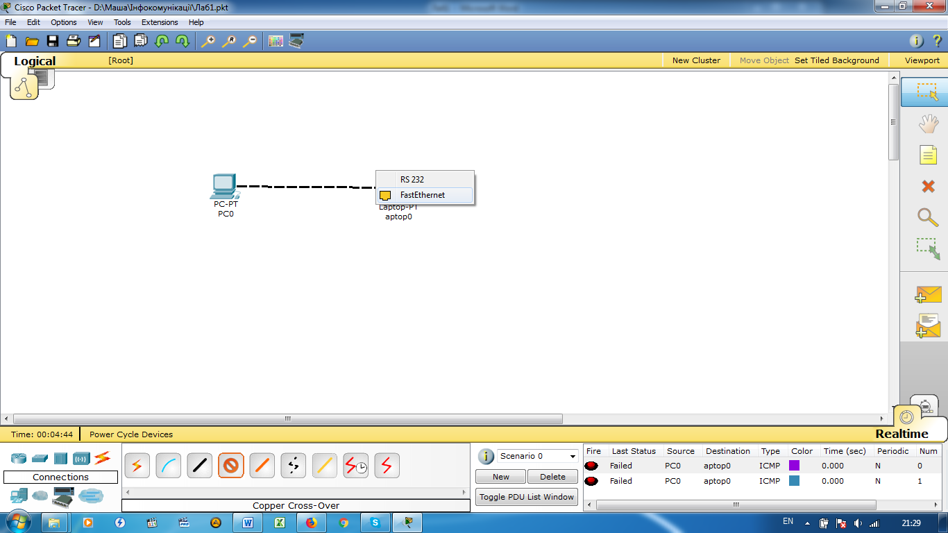Viewport: 948px width, 533px height.
Task: Click Set Tiled Background
Action: [837, 60]
